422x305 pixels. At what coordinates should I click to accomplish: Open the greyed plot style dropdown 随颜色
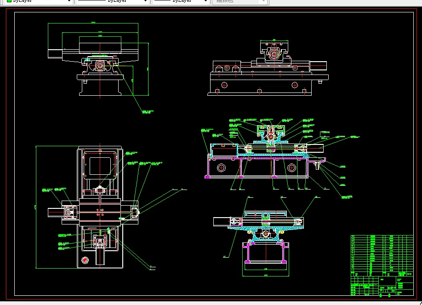[x=240, y=1]
